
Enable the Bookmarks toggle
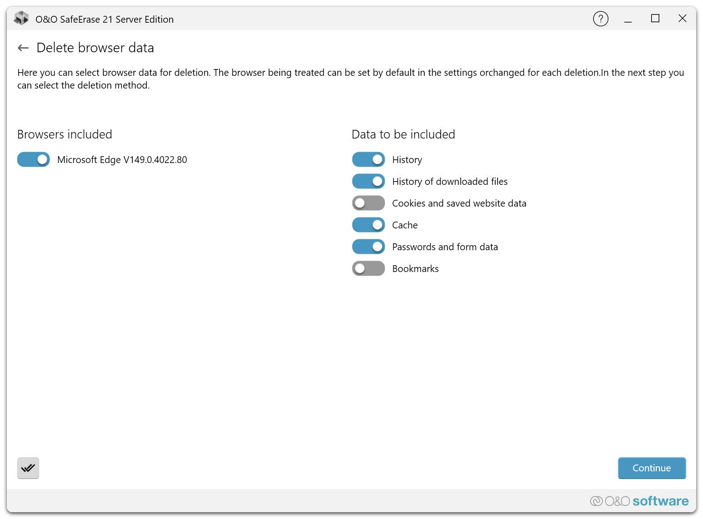(x=368, y=268)
